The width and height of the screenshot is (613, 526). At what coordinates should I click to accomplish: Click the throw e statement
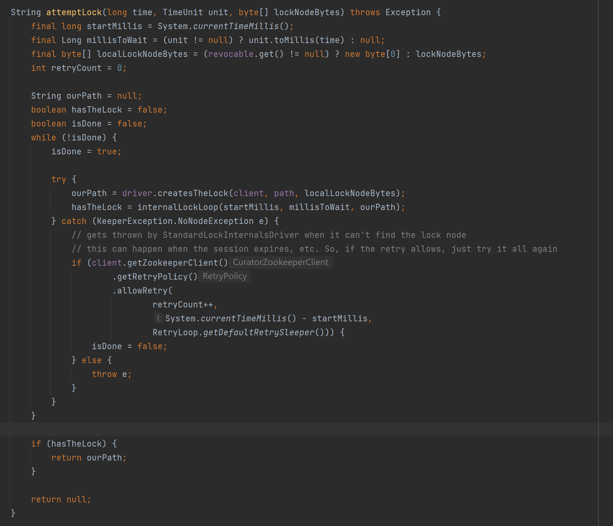[x=111, y=374]
